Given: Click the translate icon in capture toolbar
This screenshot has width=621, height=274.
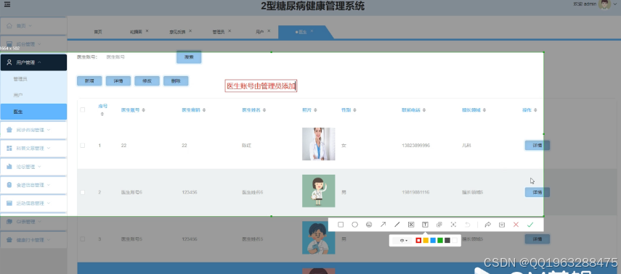Looking at the screenshot, I should (x=439, y=225).
